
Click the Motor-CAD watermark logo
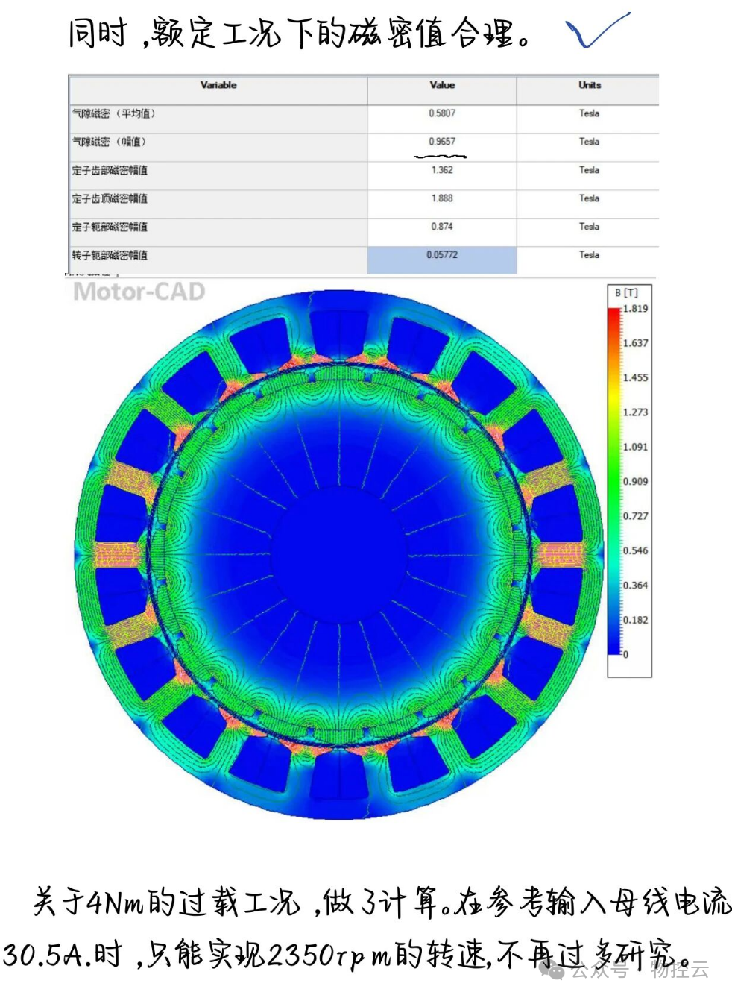coord(139,292)
